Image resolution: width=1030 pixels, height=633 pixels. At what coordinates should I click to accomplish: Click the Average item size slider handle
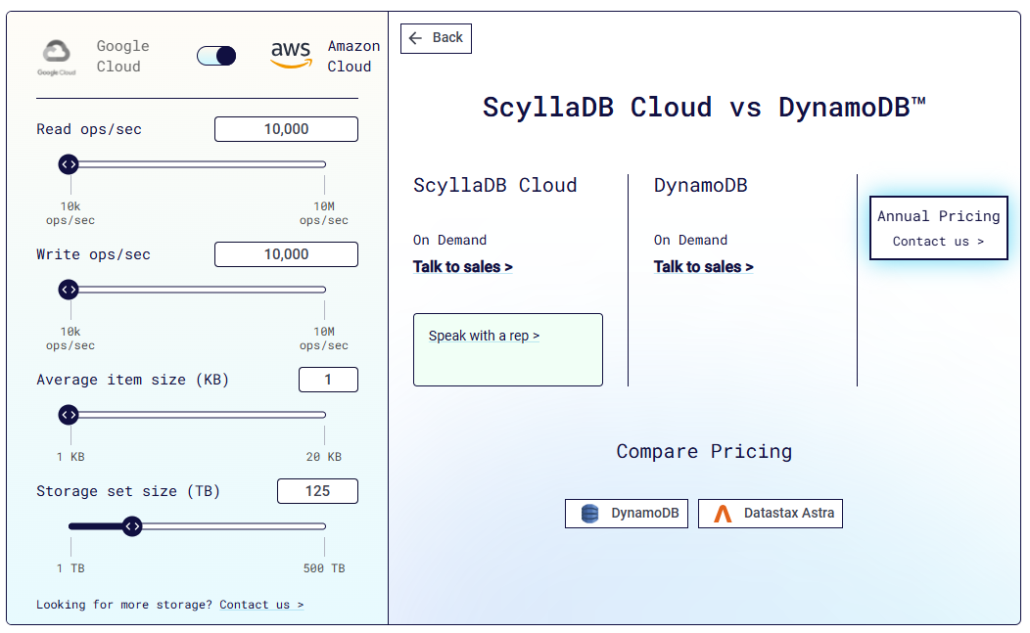point(69,415)
